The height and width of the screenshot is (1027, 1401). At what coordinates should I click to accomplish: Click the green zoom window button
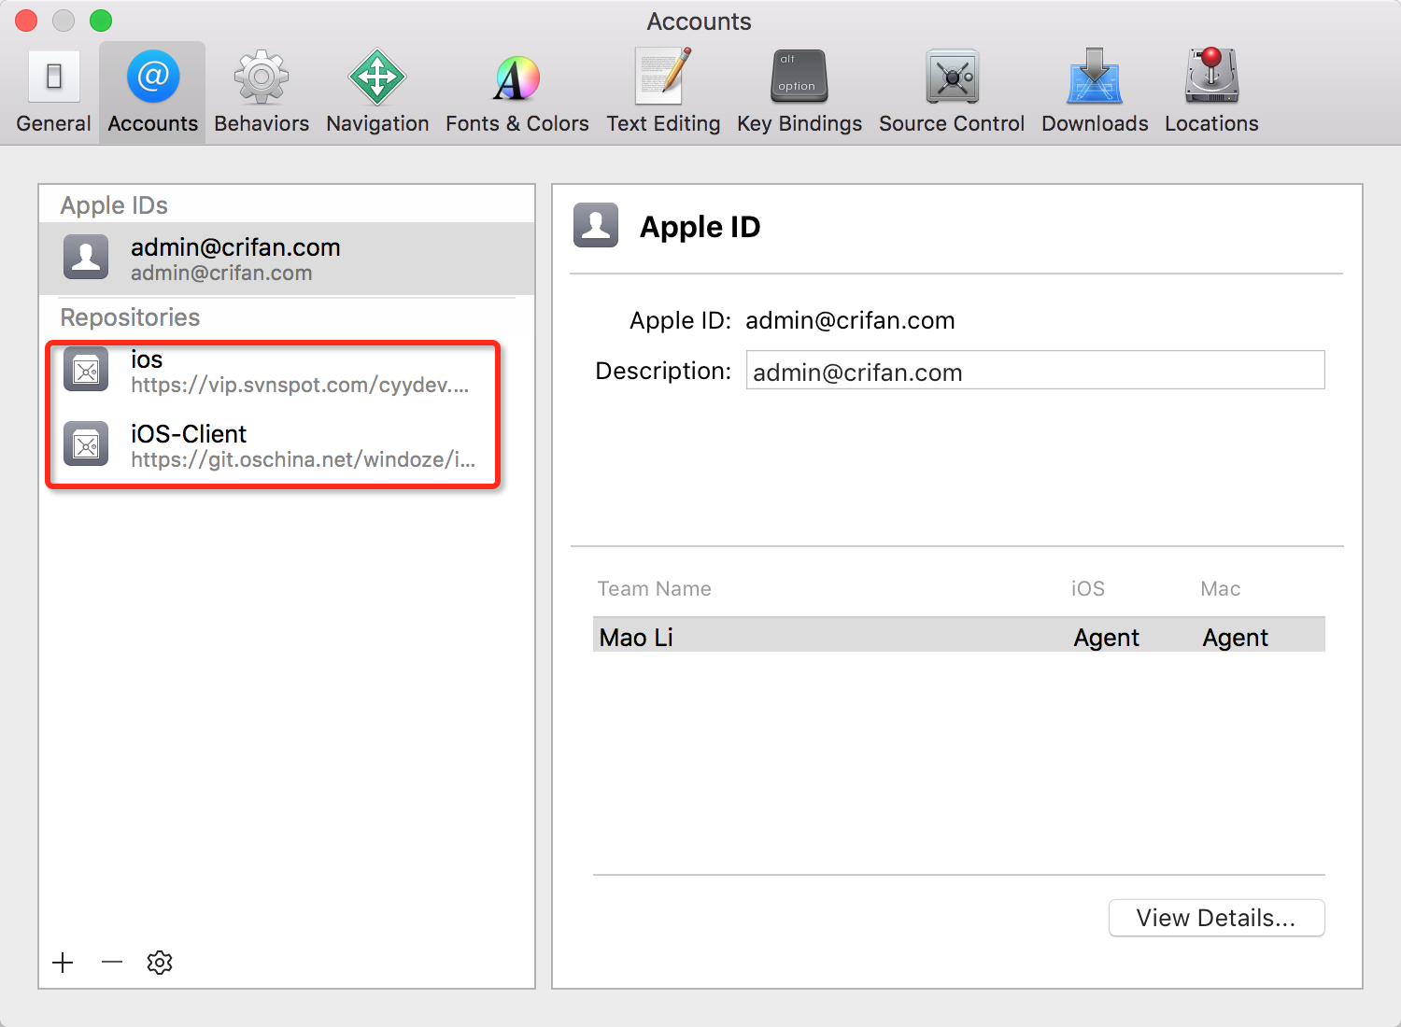click(101, 21)
